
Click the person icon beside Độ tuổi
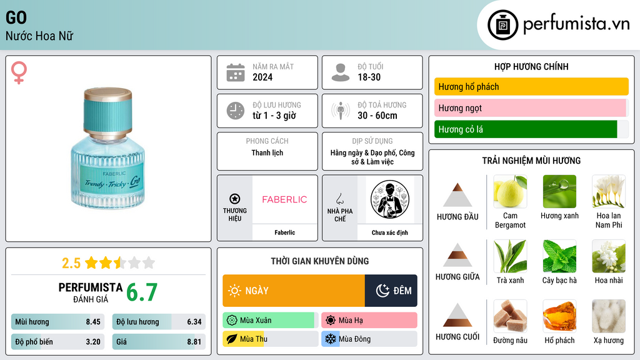coord(341,72)
